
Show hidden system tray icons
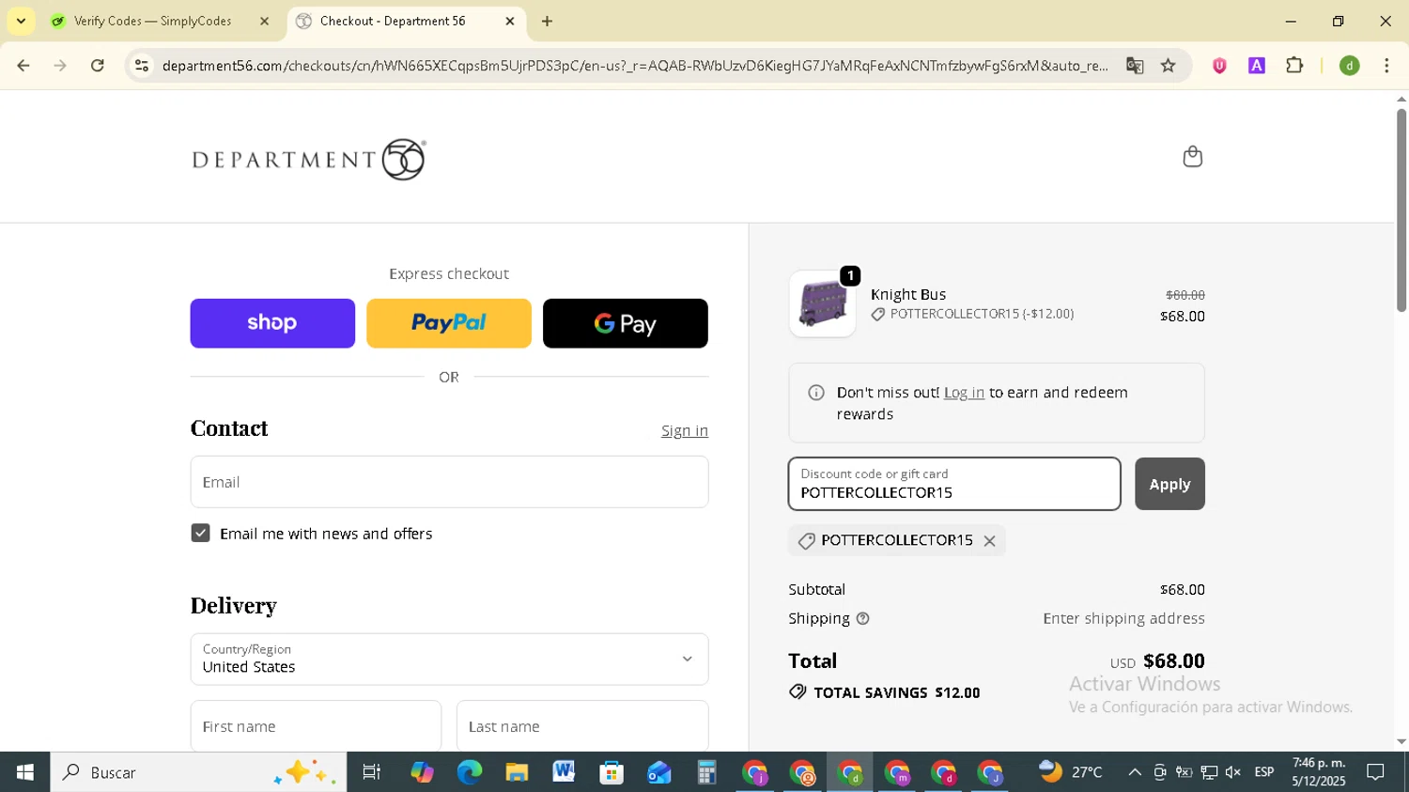pos(1135,772)
